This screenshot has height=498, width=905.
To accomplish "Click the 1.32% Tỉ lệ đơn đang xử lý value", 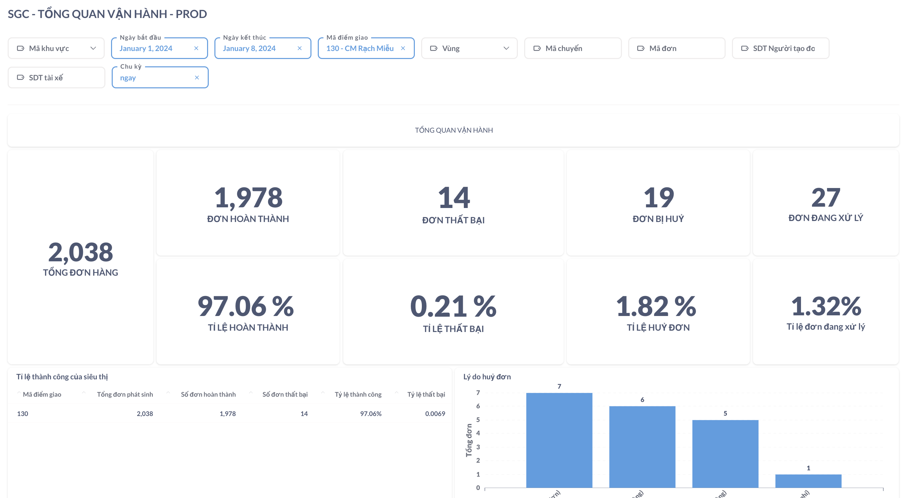I will pyautogui.click(x=826, y=306).
